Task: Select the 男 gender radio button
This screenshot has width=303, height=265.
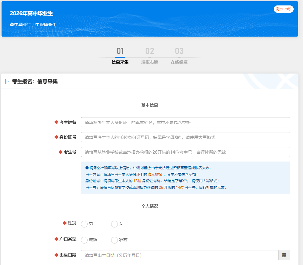Action: point(84,224)
